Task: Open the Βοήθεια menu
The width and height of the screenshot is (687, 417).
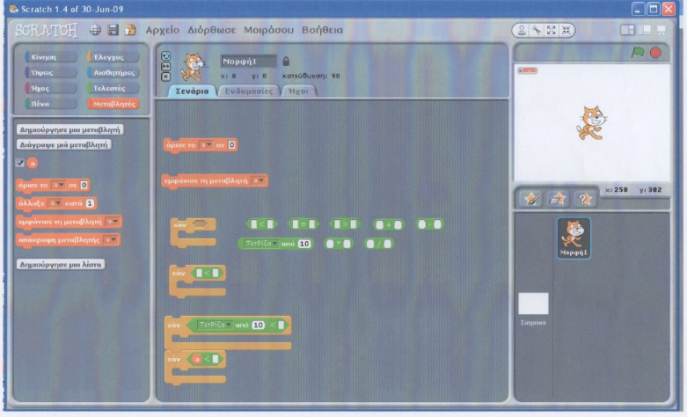Action: pyautogui.click(x=322, y=30)
